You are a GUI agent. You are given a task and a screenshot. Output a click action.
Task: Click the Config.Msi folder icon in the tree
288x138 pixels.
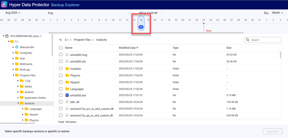[17, 53]
